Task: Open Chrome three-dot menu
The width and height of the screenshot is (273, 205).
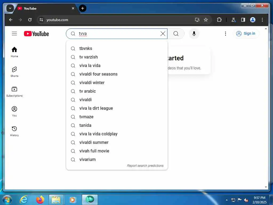Action: point(262,20)
